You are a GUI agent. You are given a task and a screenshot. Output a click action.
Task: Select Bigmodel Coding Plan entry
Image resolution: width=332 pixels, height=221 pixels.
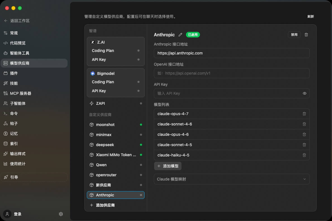click(x=116, y=82)
